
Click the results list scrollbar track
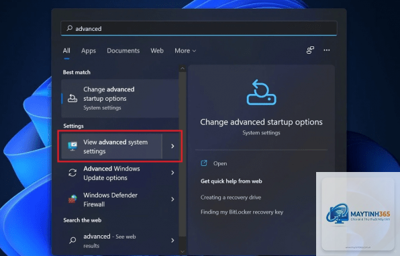pos(183,155)
